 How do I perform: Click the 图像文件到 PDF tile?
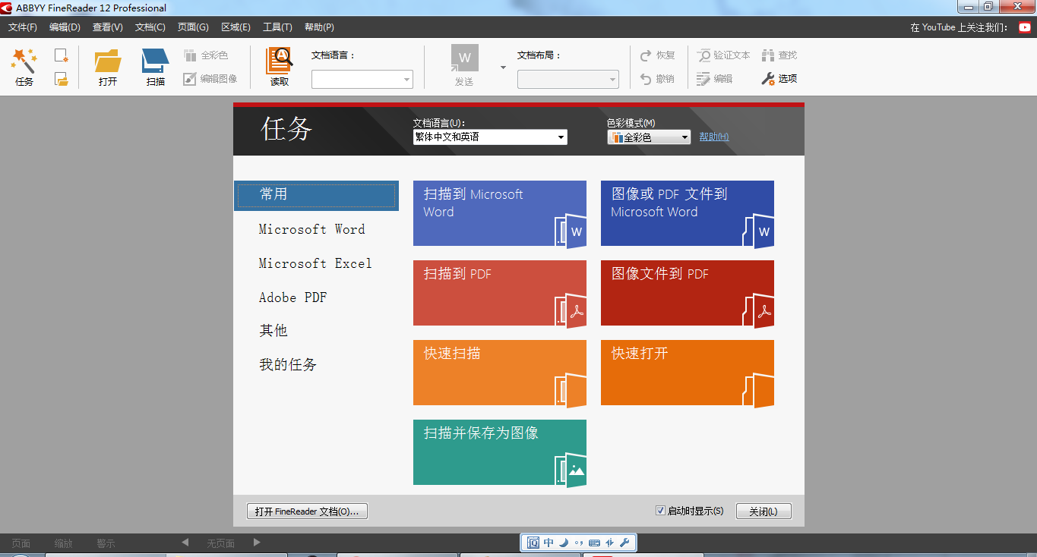point(688,293)
